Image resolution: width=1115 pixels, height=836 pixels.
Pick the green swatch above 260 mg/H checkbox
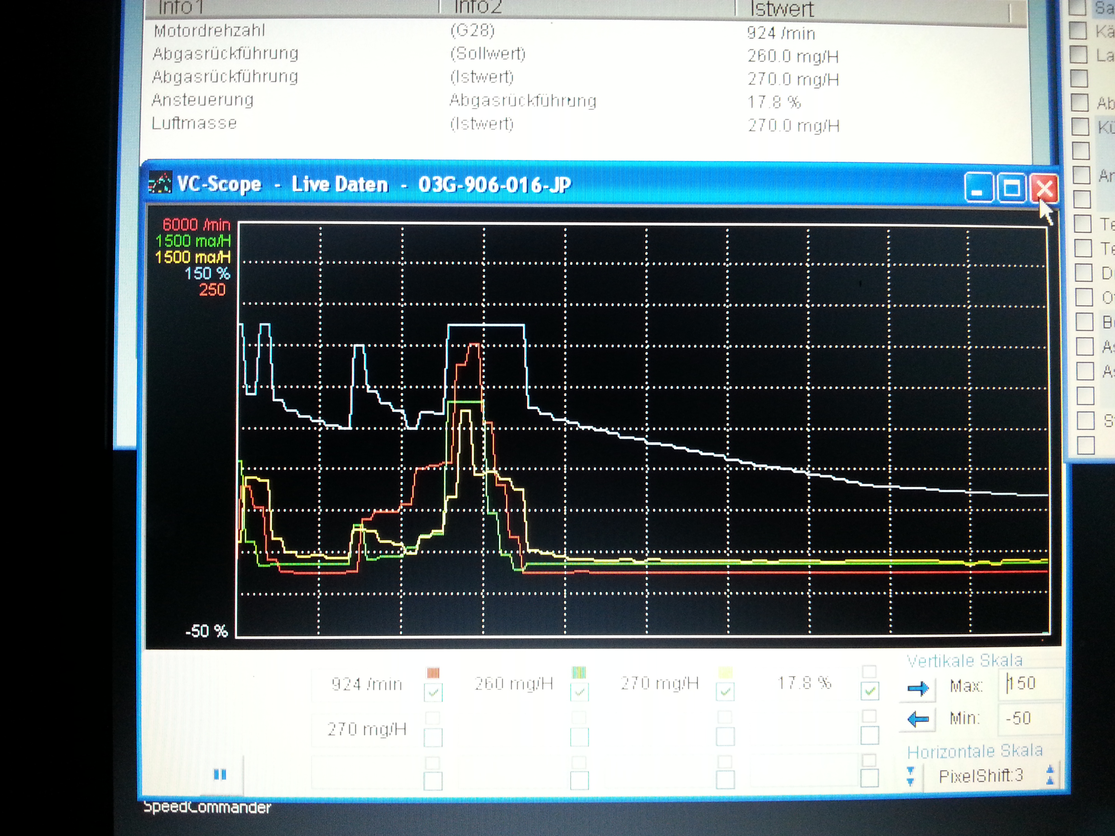pos(579,672)
